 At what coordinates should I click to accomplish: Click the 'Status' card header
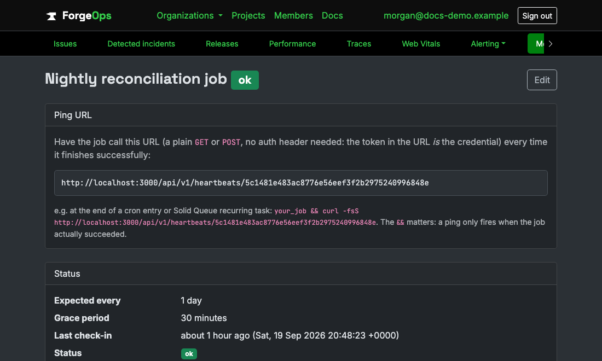pyautogui.click(x=300, y=273)
